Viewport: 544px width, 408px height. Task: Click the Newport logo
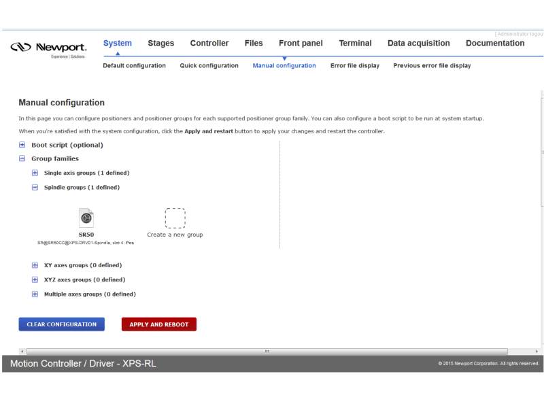tap(48, 49)
